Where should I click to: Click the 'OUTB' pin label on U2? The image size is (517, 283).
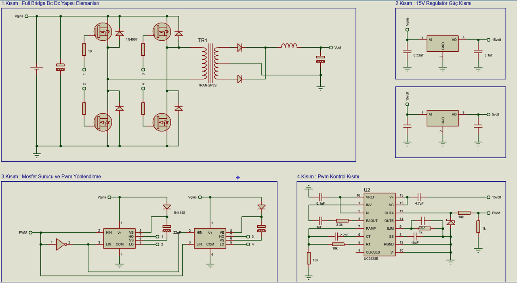click(x=389, y=220)
